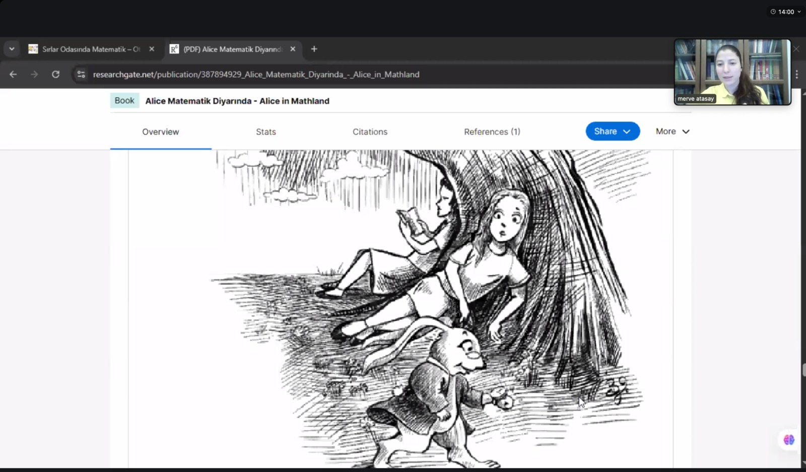Switch to the Stats tab

(265, 132)
